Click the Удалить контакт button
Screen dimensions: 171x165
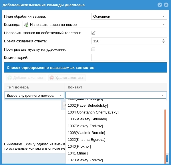(67, 78)
